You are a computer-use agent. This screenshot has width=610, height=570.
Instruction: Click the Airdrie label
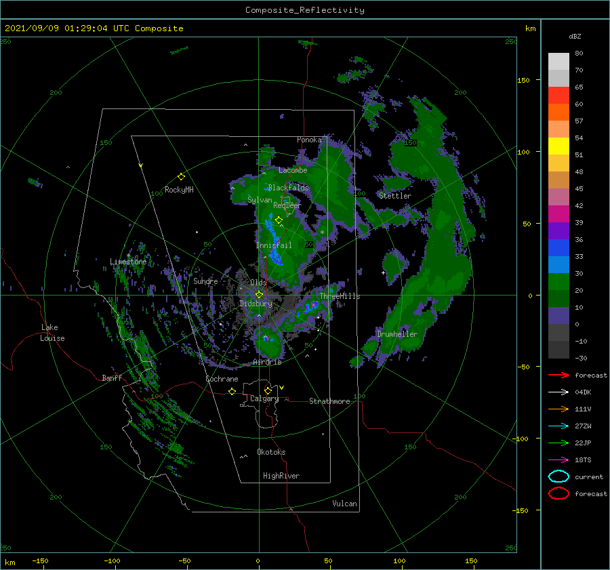pos(267,362)
